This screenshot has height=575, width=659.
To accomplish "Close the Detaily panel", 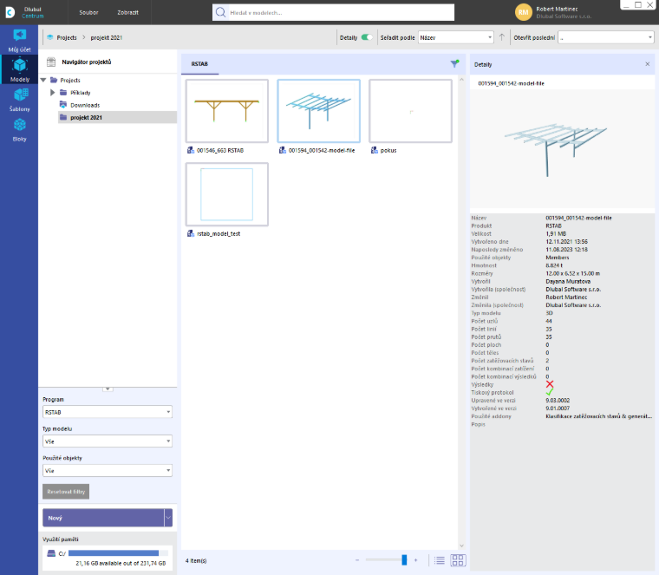I will click(x=647, y=64).
